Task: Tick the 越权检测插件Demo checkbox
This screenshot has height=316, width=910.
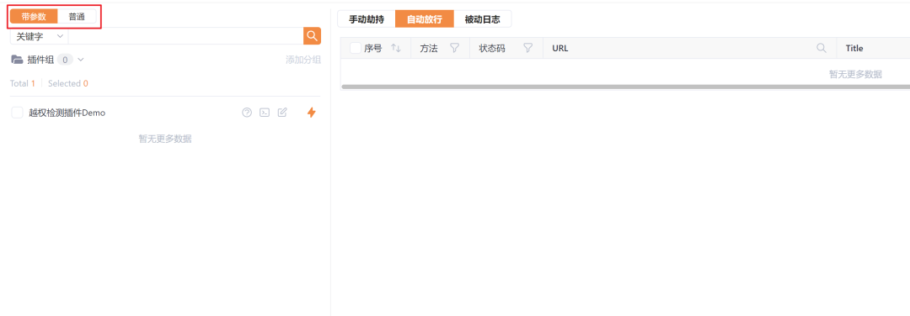Action: click(x=18, y=113)
